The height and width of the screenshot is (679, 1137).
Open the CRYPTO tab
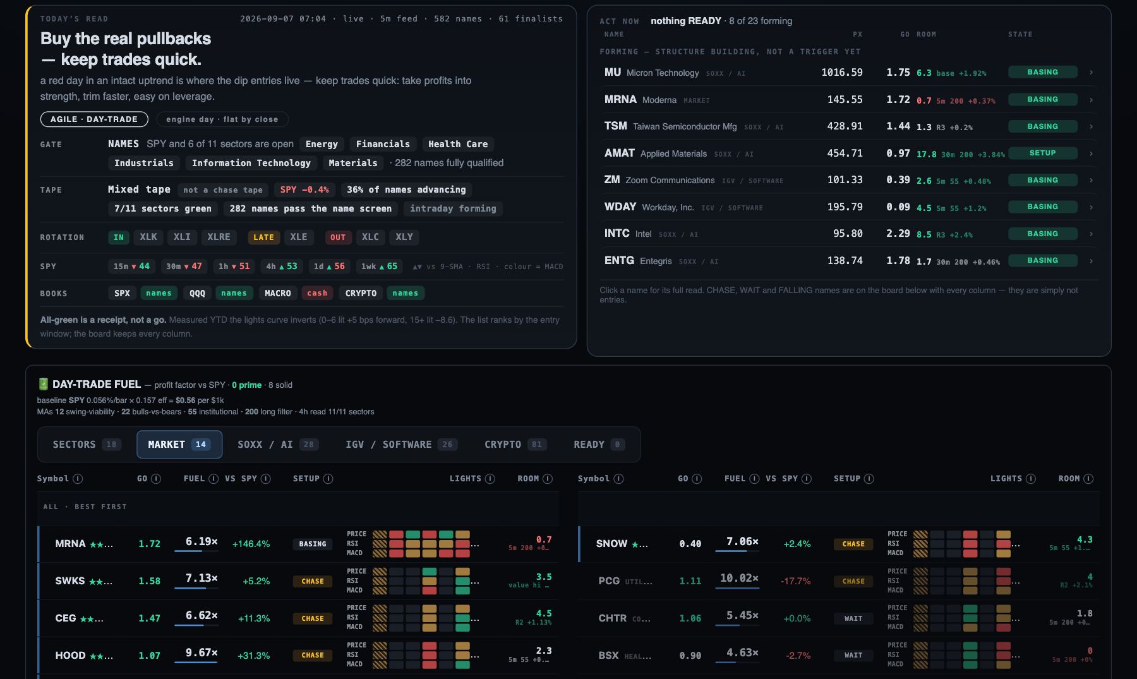pyautogui.click(x=514, y=445)
